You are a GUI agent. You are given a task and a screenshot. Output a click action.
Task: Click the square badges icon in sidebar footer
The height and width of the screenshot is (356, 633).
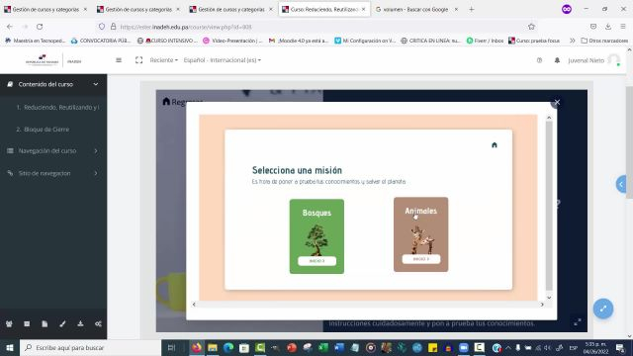point(27,323)
